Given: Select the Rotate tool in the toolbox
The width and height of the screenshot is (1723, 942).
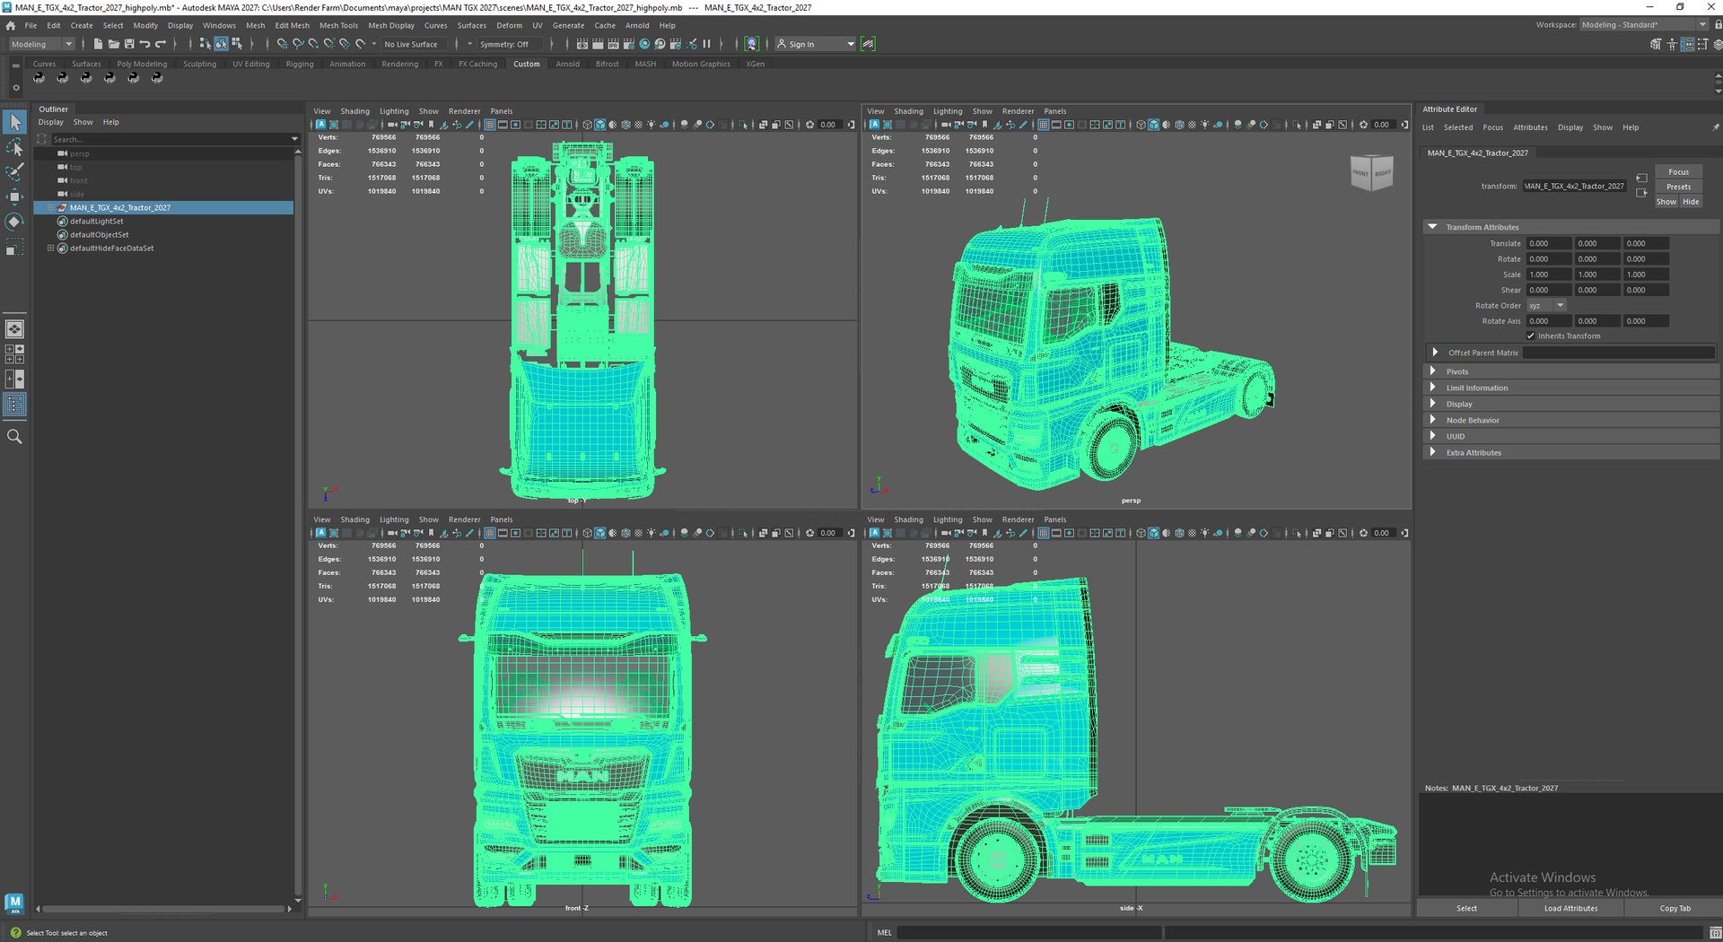Looking at the screenshot, I should [x=14, y=222].
